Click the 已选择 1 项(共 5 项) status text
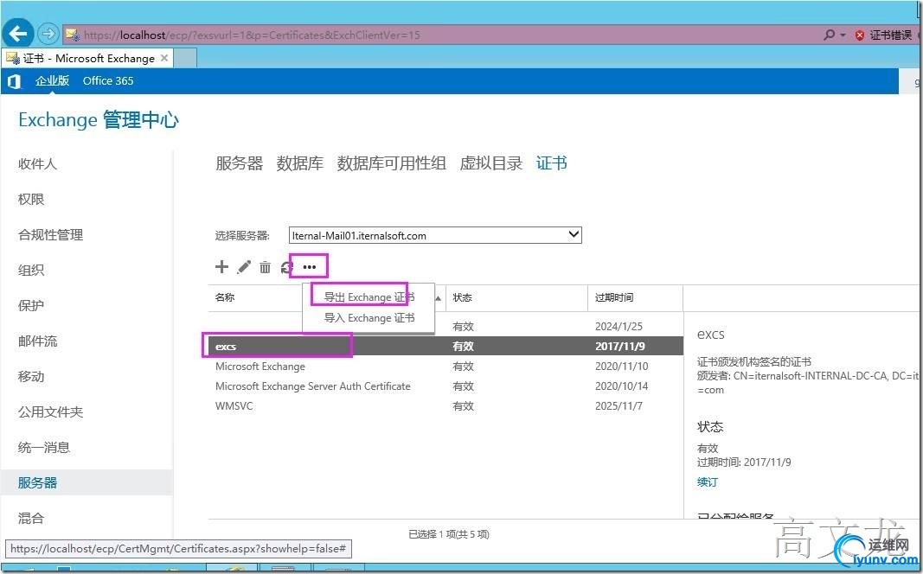Viewport: 923px width, 574px height. [x=449, y=534]
